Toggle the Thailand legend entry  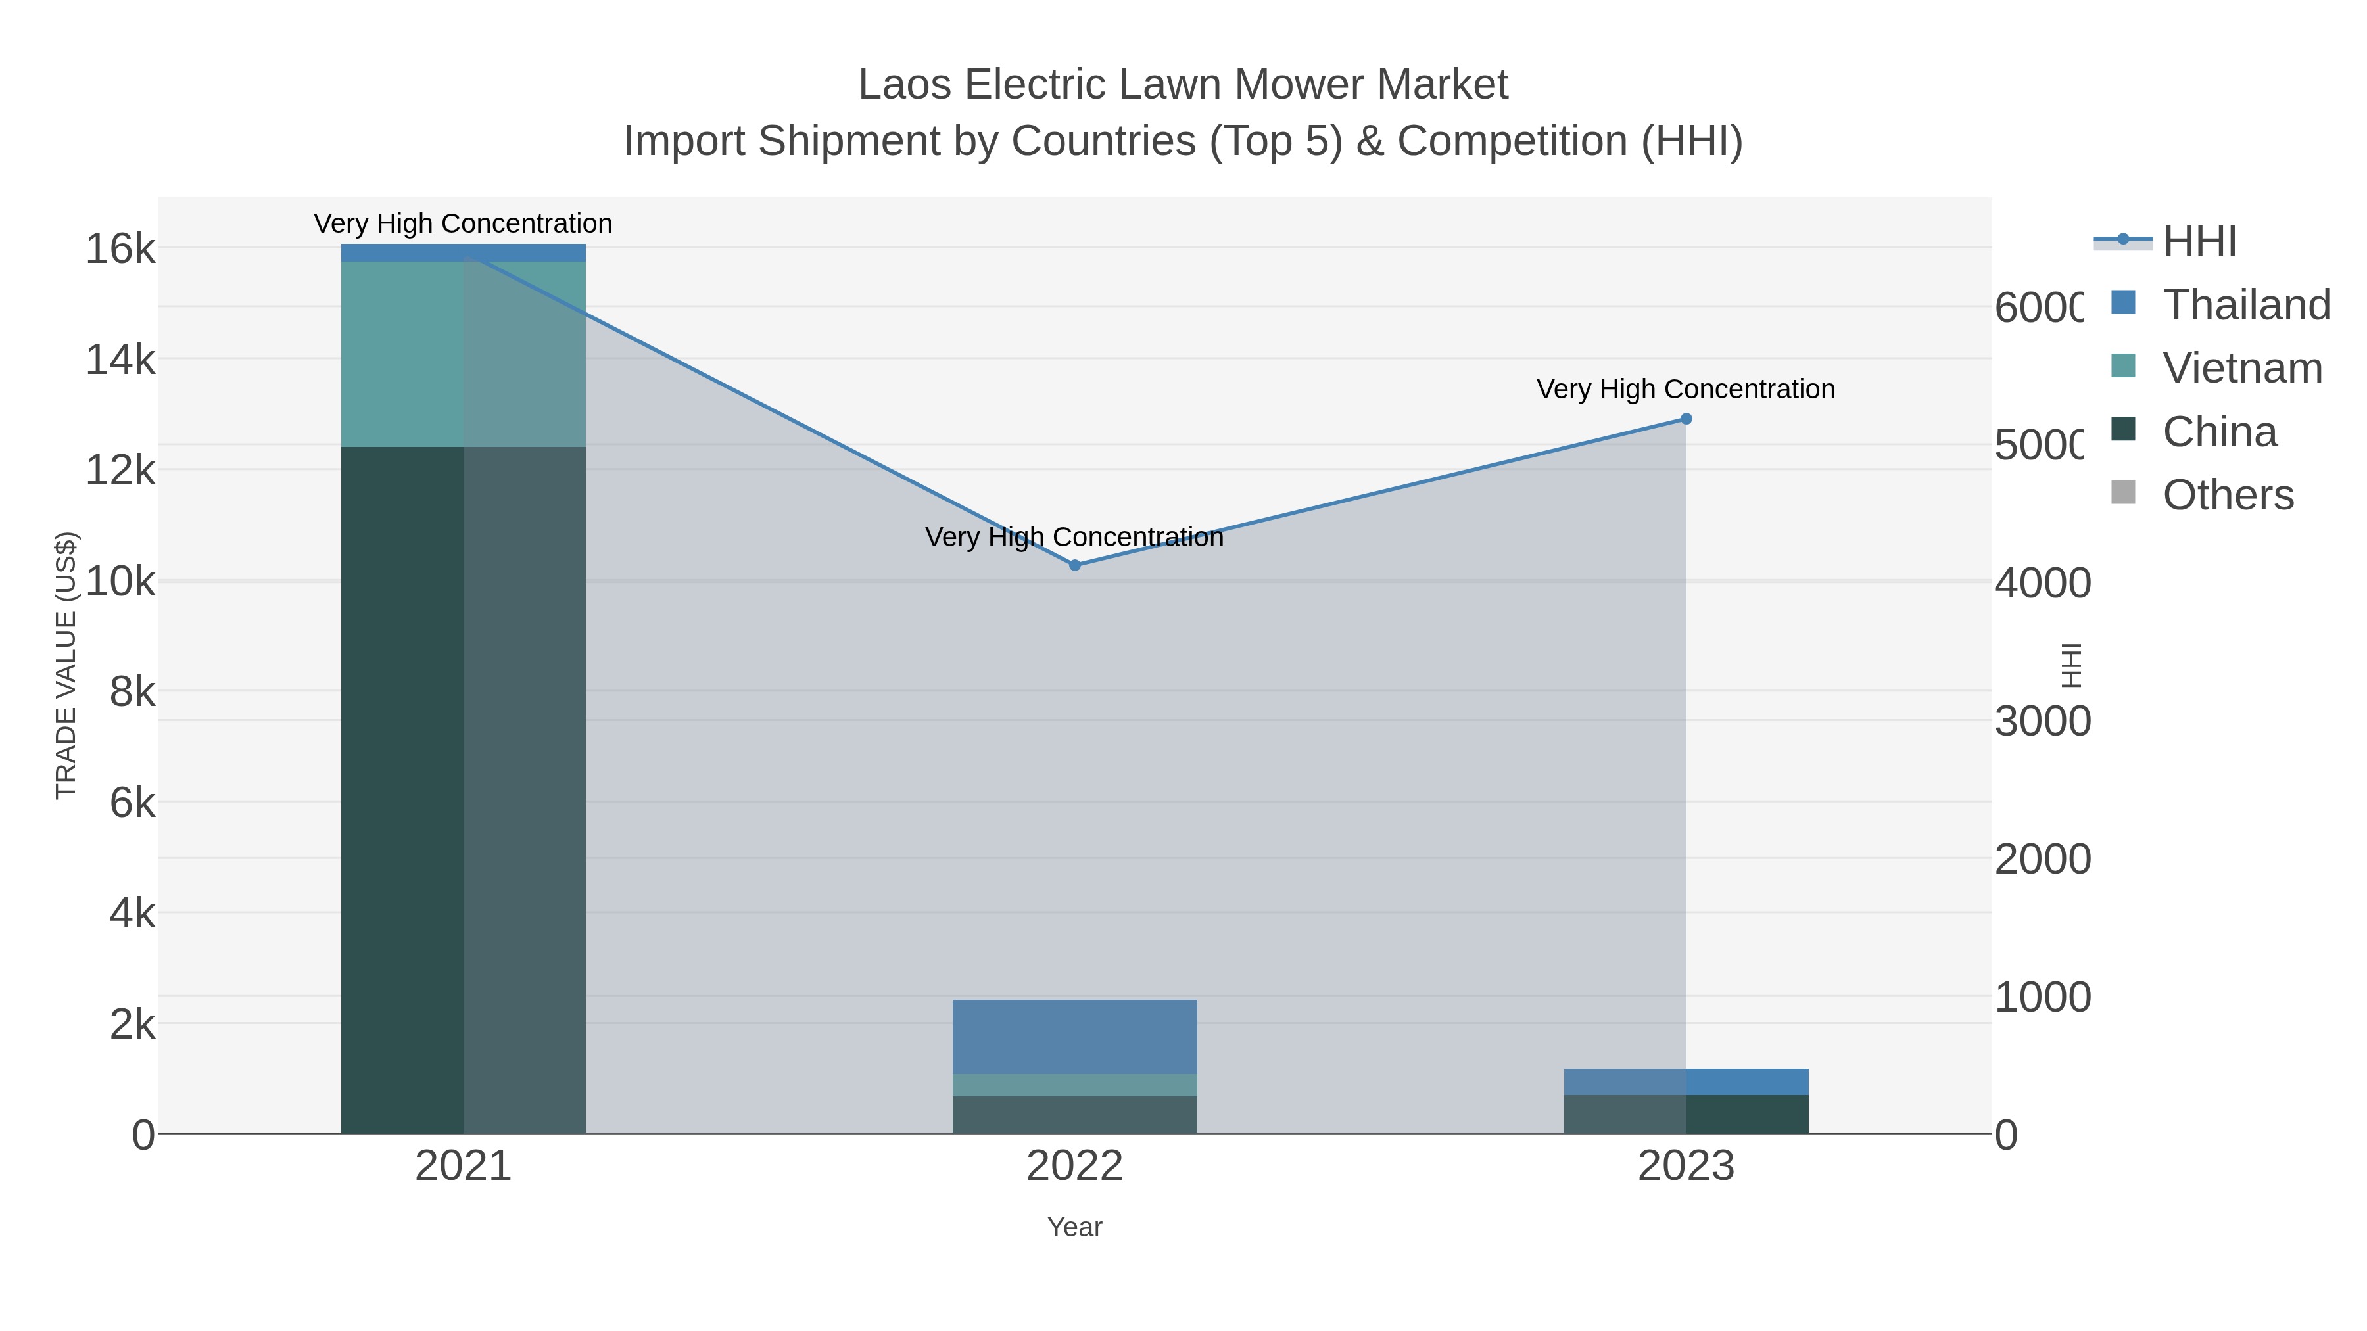2220,304
